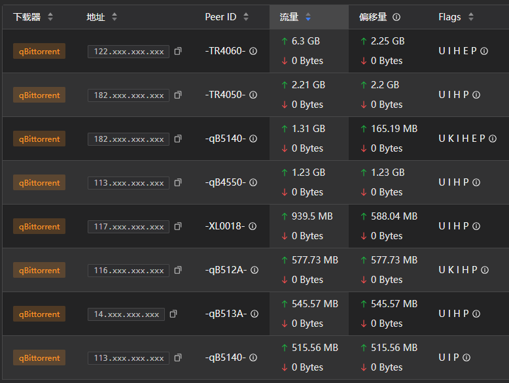Show flags info for U K I H E P
This screenshot has width=509, height=383.
pos(493,139)
